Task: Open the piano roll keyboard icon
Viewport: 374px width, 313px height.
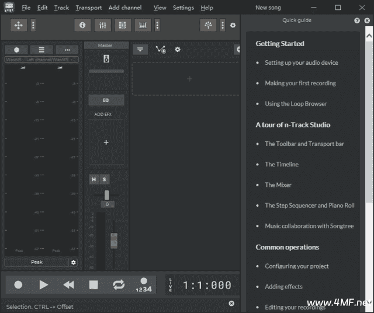Action: pos(143,25)
